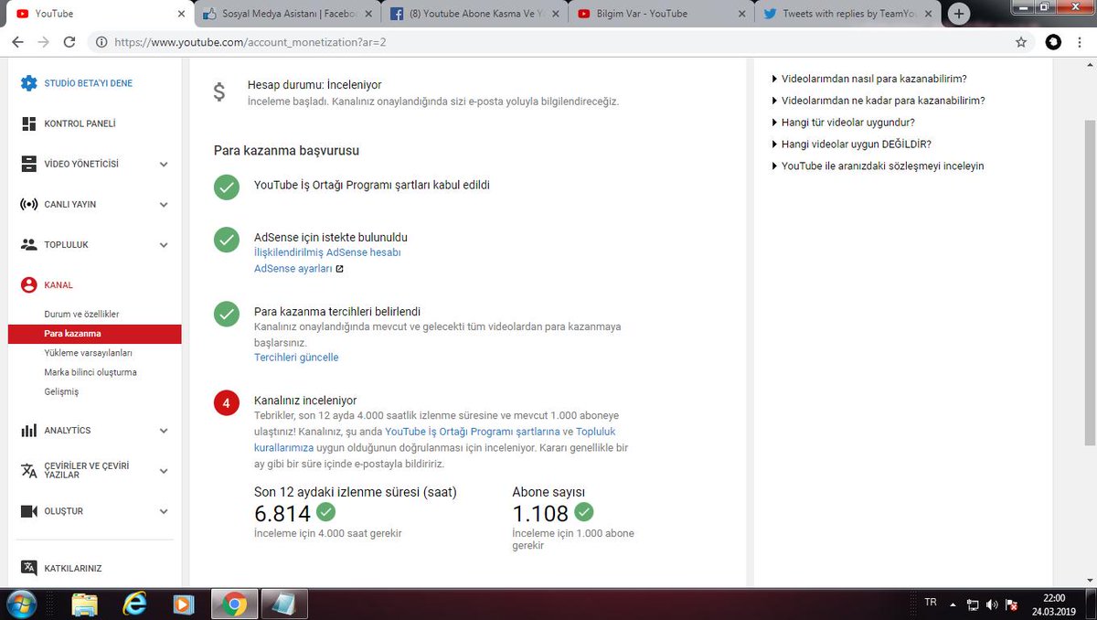
Task: Reload the page with the refresh icon
Action: tap(69, 42)
